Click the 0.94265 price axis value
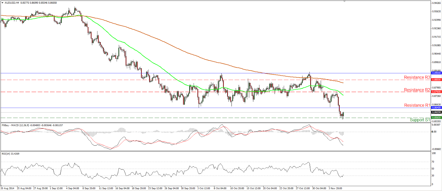 (436, 3)
